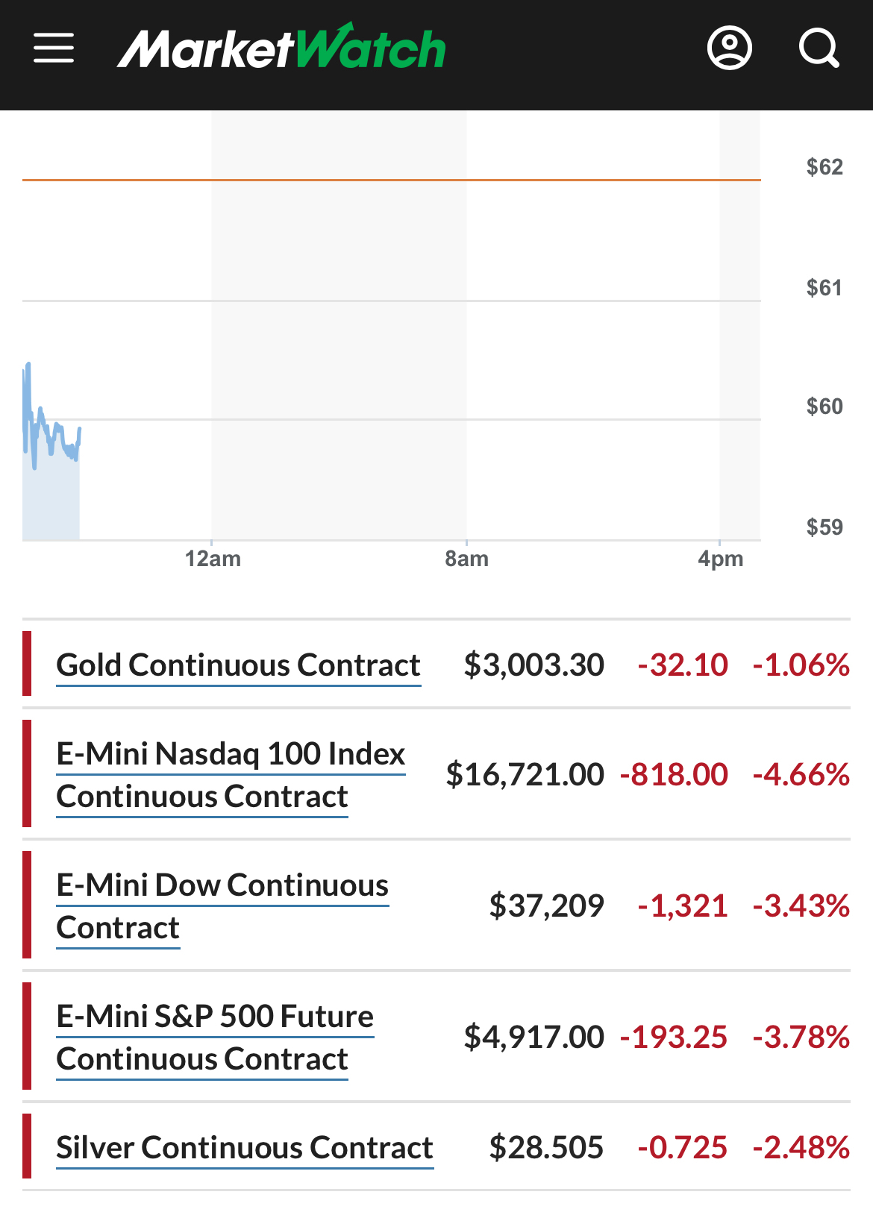Click the 4pm time axis label
Image resolution: width=873 pixels, height=1221 pixels.
click(x=720, y=559)
